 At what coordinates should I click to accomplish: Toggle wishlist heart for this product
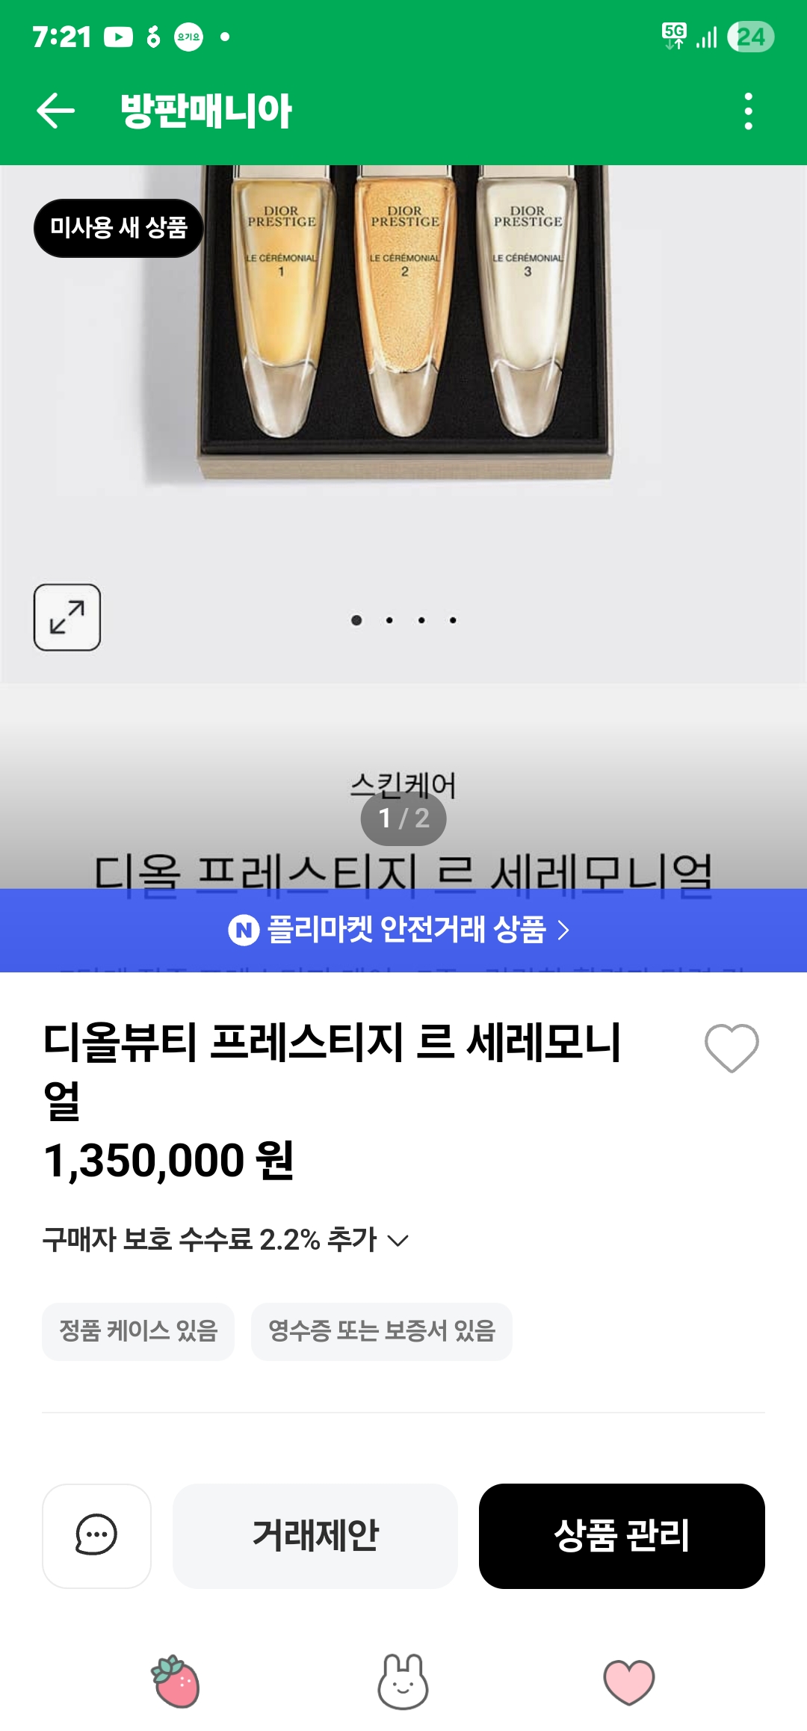pos(732,1048)
